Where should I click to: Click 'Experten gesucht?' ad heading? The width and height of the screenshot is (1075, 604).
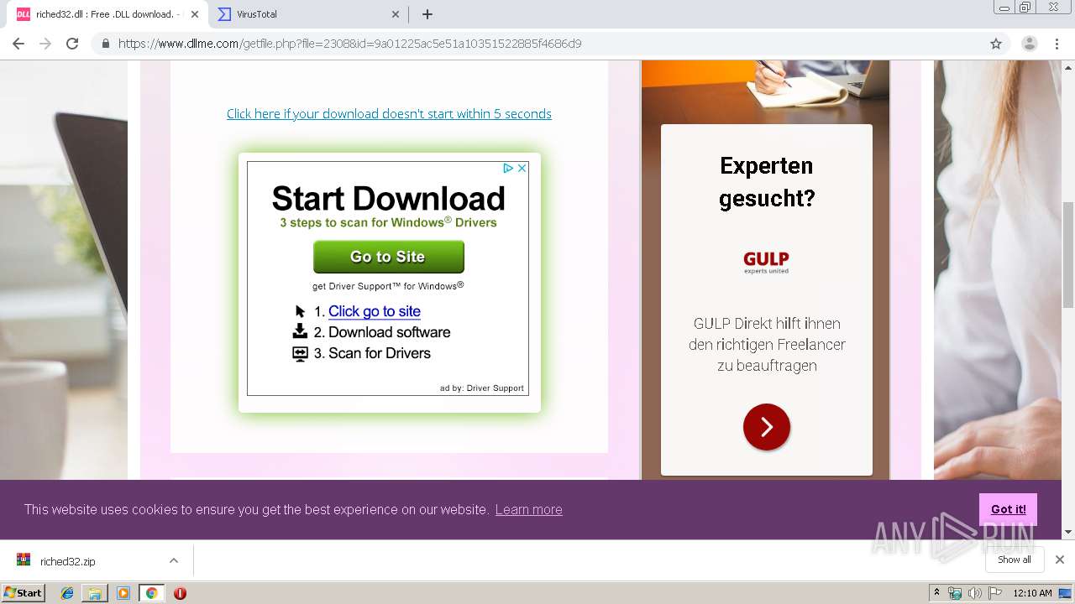(x=767, y=182)
